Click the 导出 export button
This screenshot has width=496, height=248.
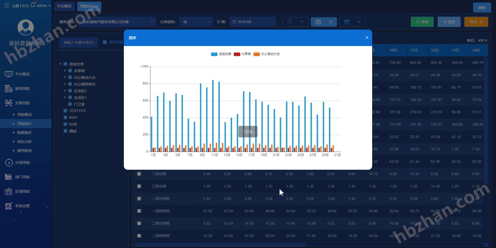(x=476, y=22)
